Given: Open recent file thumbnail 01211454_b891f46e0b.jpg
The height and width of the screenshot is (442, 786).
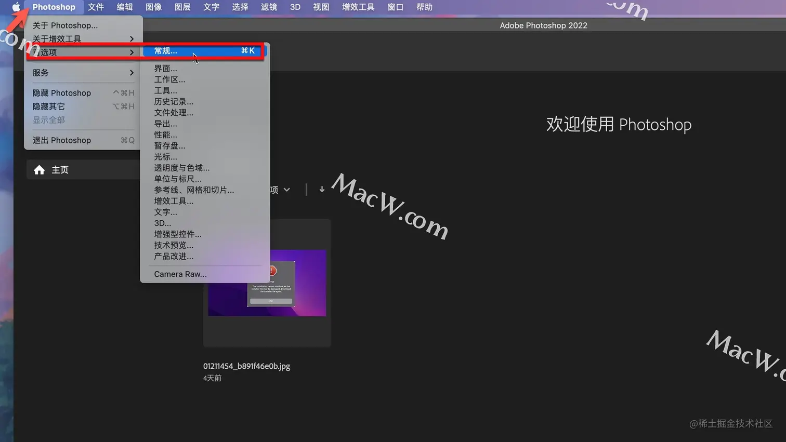Looking at the screenshot, I should (x=267, y=283).
